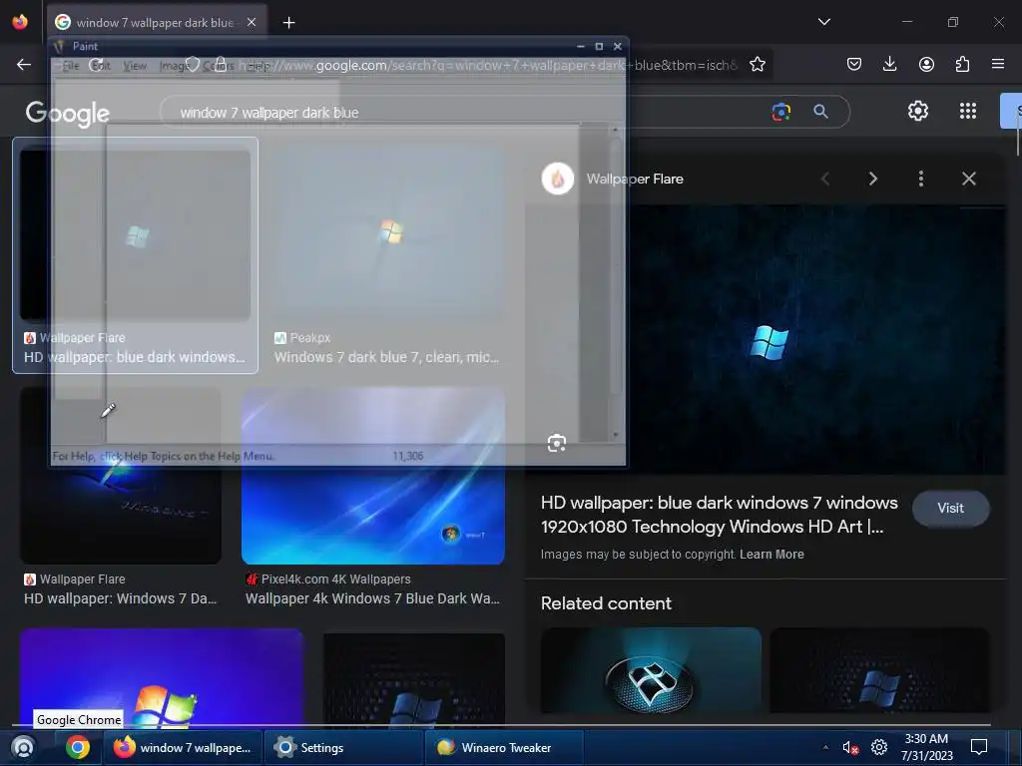
Task: Open File menu in Paint window
Action: [x=70, y=65]
